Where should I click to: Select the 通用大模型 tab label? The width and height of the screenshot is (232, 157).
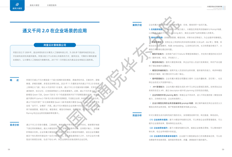(17, 8)
